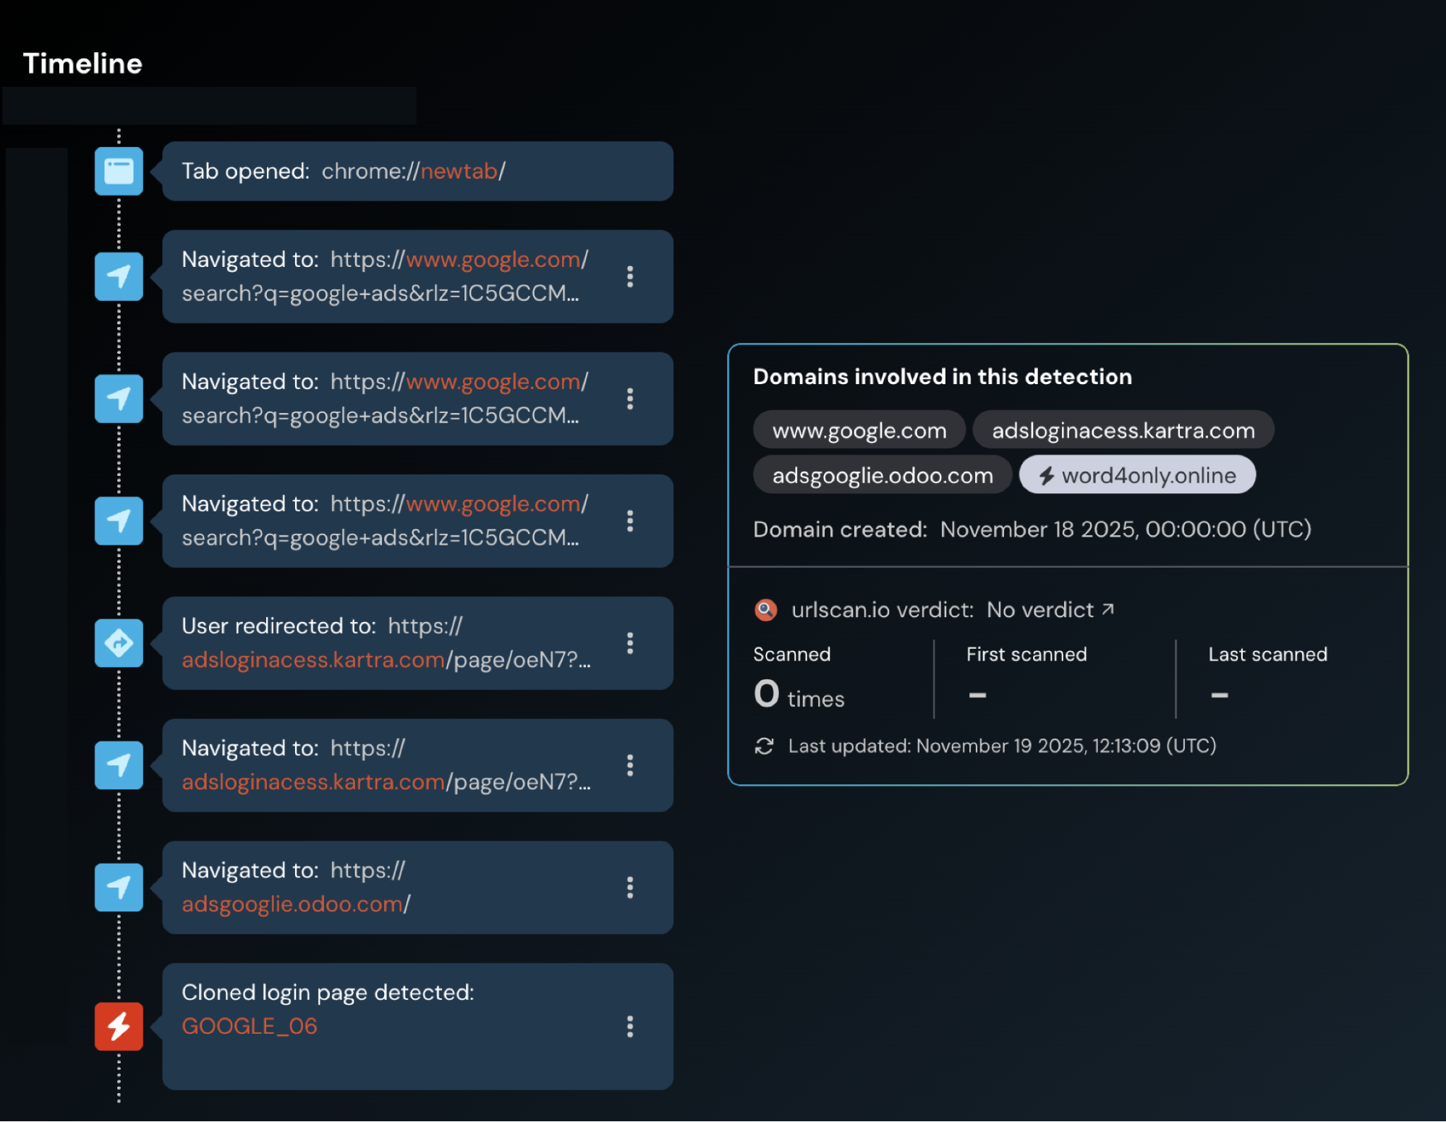Open the options menu on the User redirected event
1446x1122 pixels.
coord(630,642)
